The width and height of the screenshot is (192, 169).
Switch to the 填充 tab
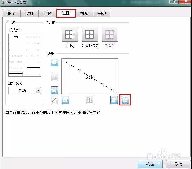point(84,13)
